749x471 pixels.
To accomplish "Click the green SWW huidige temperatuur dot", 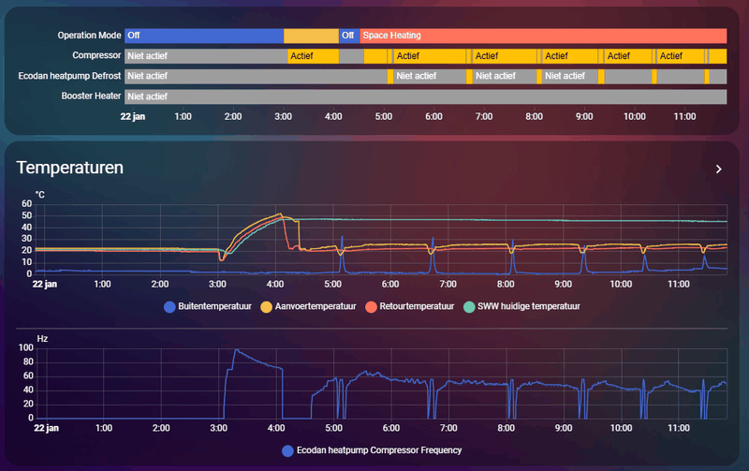I will 469,307.
